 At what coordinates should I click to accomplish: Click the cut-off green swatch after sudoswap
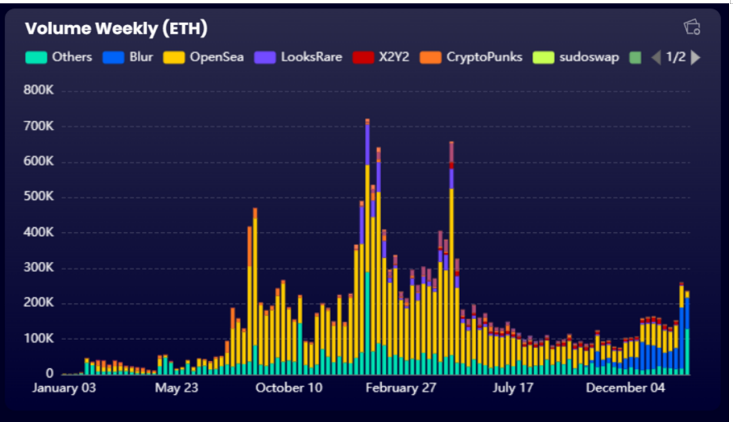tap(635, 58)
